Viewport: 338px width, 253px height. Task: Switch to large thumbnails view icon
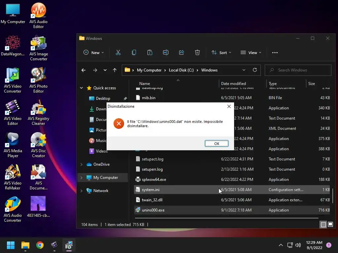click(x=330, y=225)
